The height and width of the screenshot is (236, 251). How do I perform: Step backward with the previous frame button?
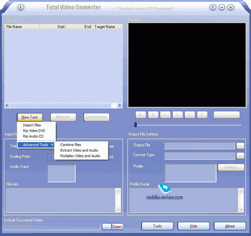coord(165,115)
